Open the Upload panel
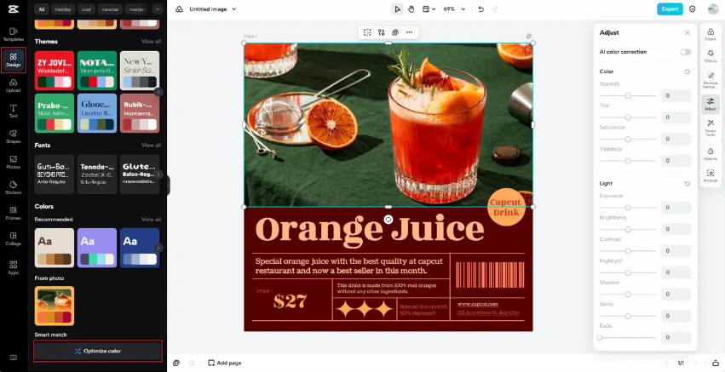This screenshot has width=725, height=372. (x=14, y=85)
